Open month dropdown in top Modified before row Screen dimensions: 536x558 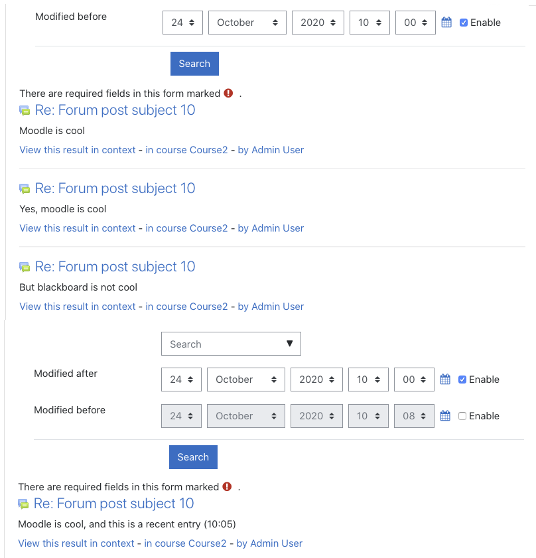(x=247, y=23)
